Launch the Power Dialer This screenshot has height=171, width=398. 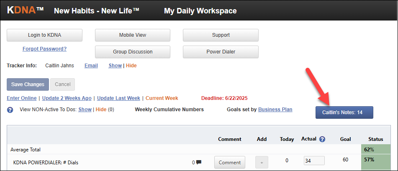click(221, 52)
